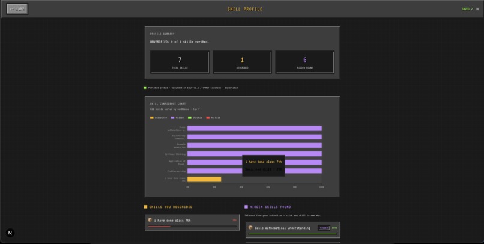This screenshot has width=484, height=244.
Task: Select the Hidden Found stat card
Action: pyautogui.click(x=304, y=62)
